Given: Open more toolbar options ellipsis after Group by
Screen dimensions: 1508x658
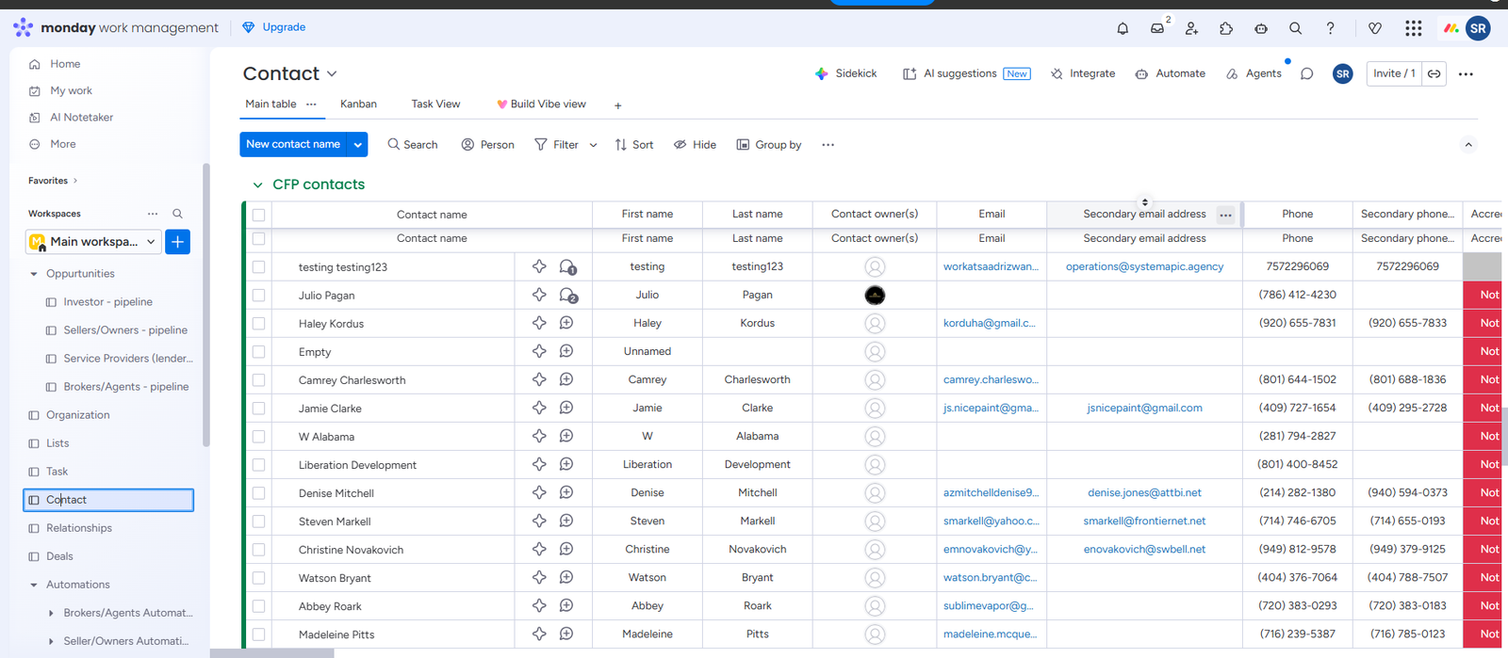Looking at the screenshot, I should [828, 145].
